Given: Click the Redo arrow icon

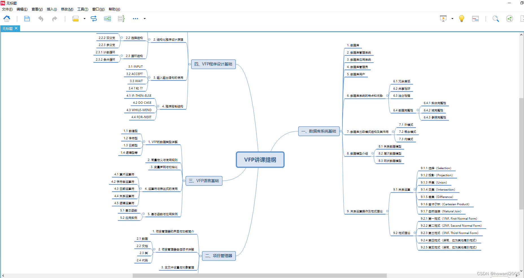Looking at the screenshot, I should pyautogui.click(x=54, y=19).
